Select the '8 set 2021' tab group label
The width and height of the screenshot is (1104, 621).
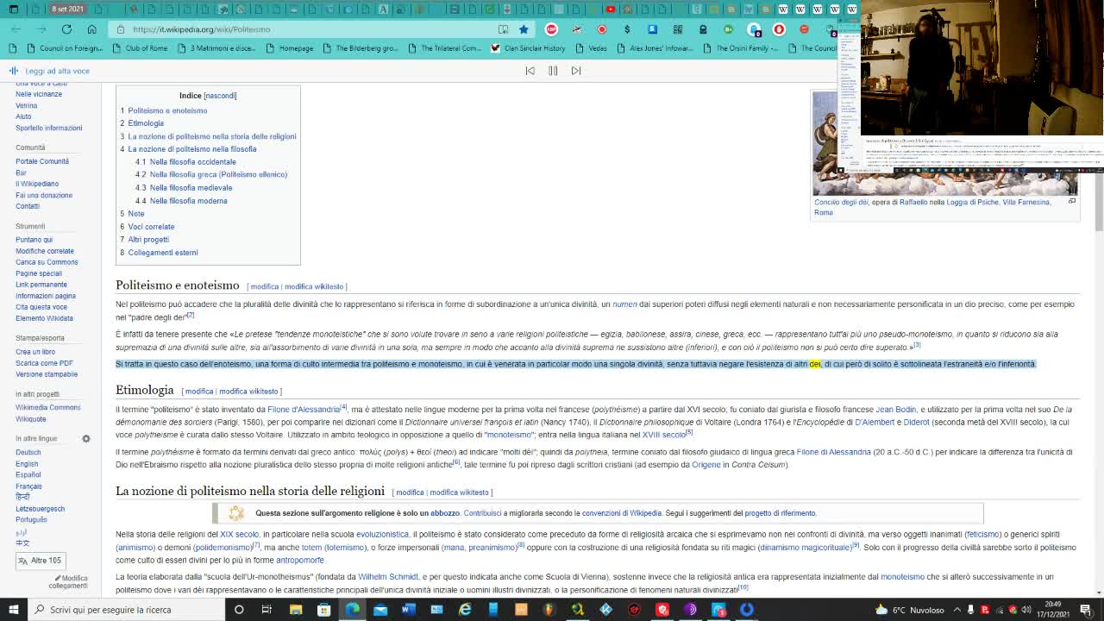click(x=67, y=9)
